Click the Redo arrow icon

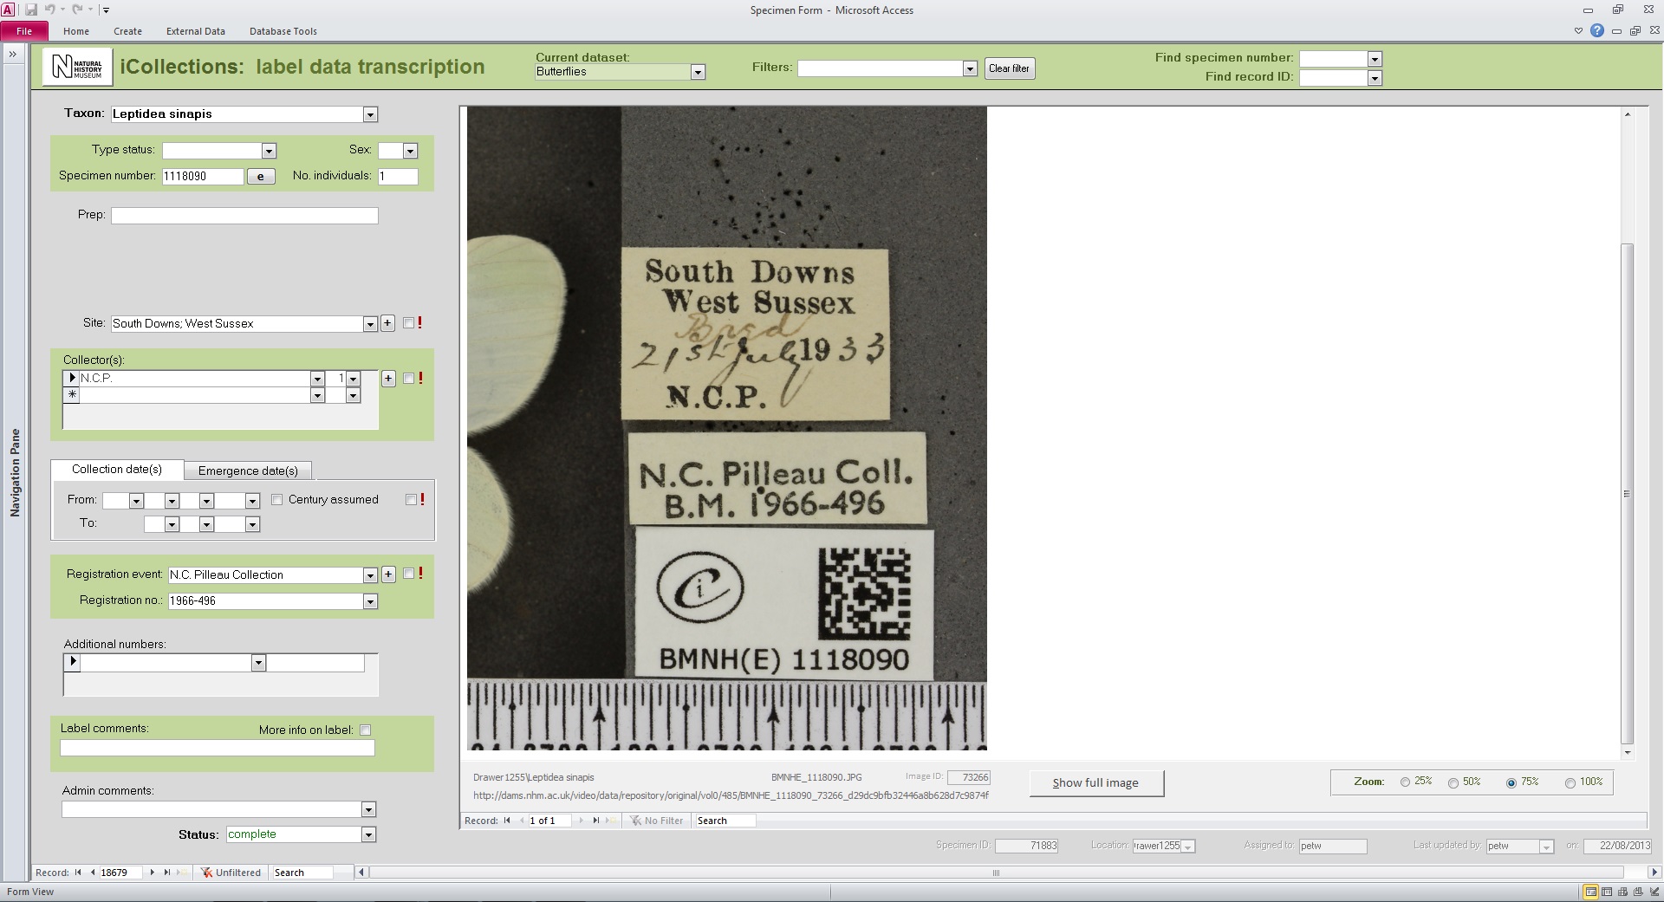(x=77, y=10)
